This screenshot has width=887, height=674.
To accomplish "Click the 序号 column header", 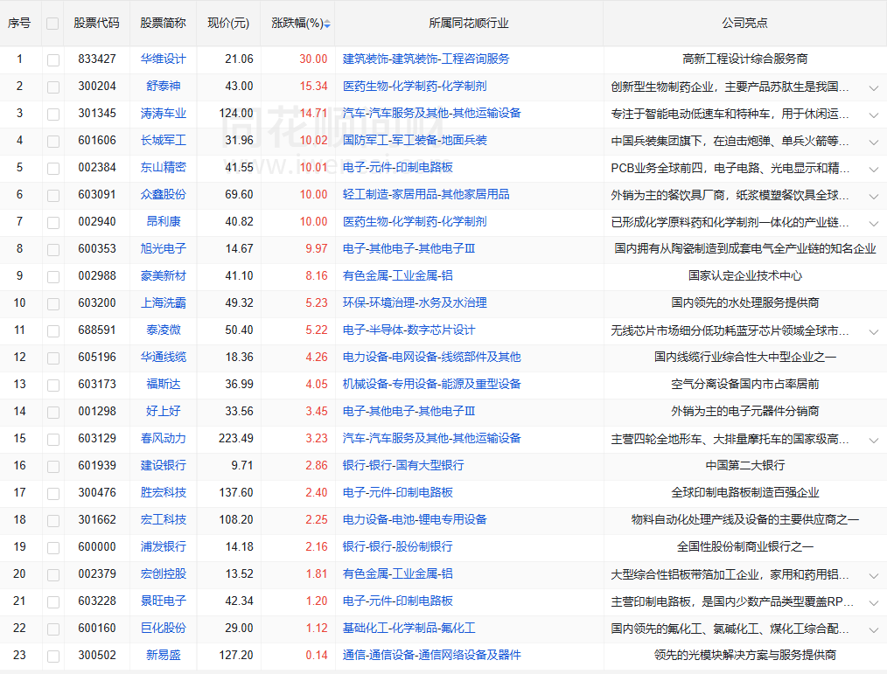I will tap(19, 24).
